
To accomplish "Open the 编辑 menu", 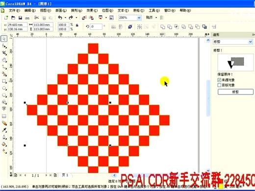I will point(30,10).
